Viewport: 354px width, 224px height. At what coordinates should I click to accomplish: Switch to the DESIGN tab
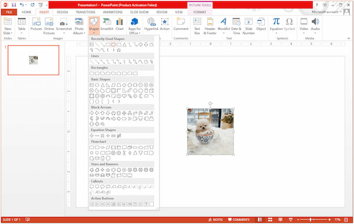coord(63,12)
